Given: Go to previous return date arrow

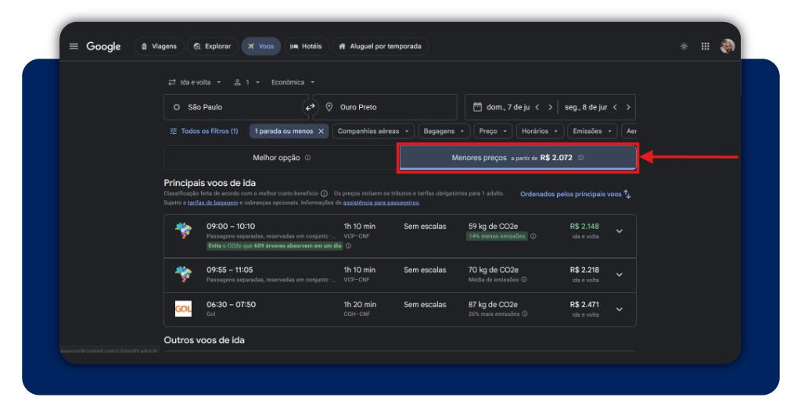Looking at the screenshot, I should (615, 107).
